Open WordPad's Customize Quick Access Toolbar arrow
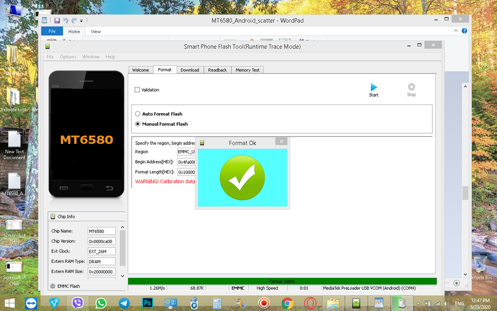Image resolution: width=497 pixels, height=311 pixels. click(82, 21)
